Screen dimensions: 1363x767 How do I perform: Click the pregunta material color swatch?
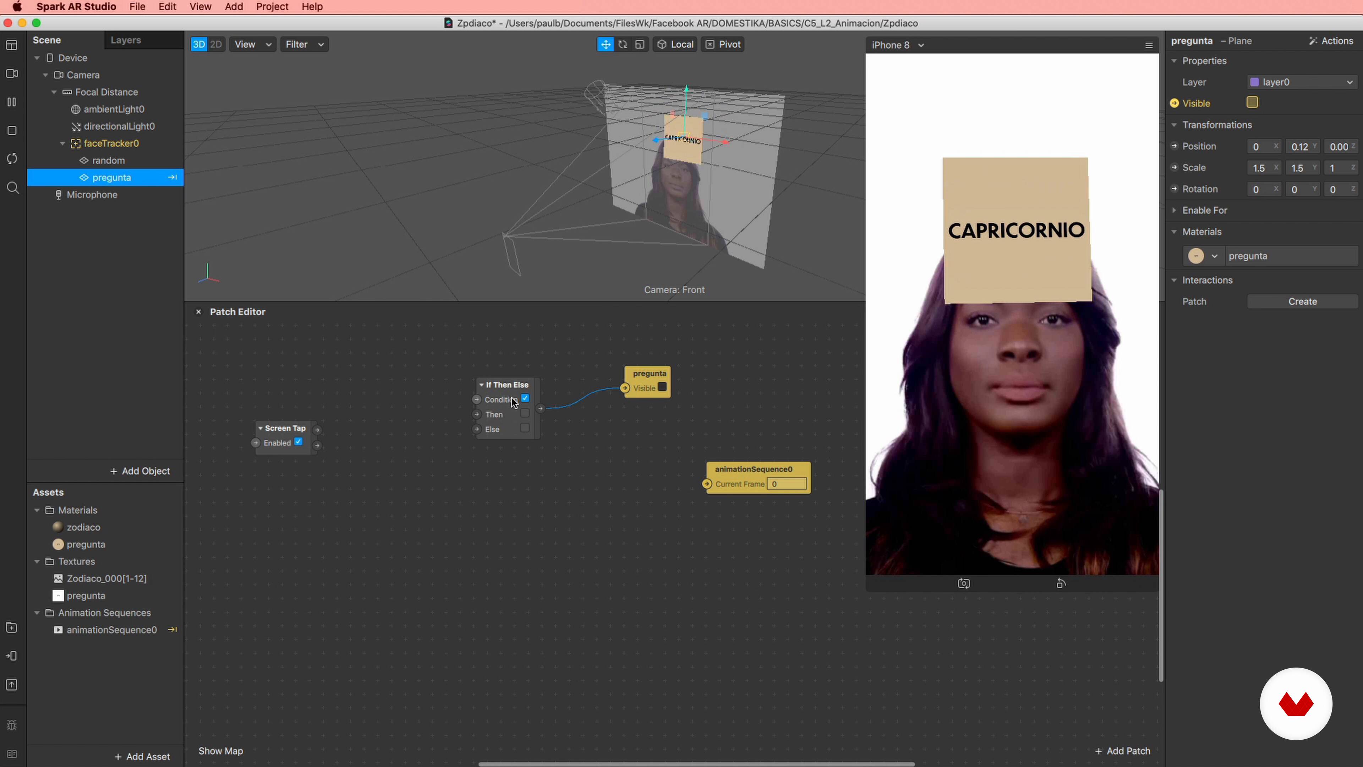click(x=1196, y=256)
